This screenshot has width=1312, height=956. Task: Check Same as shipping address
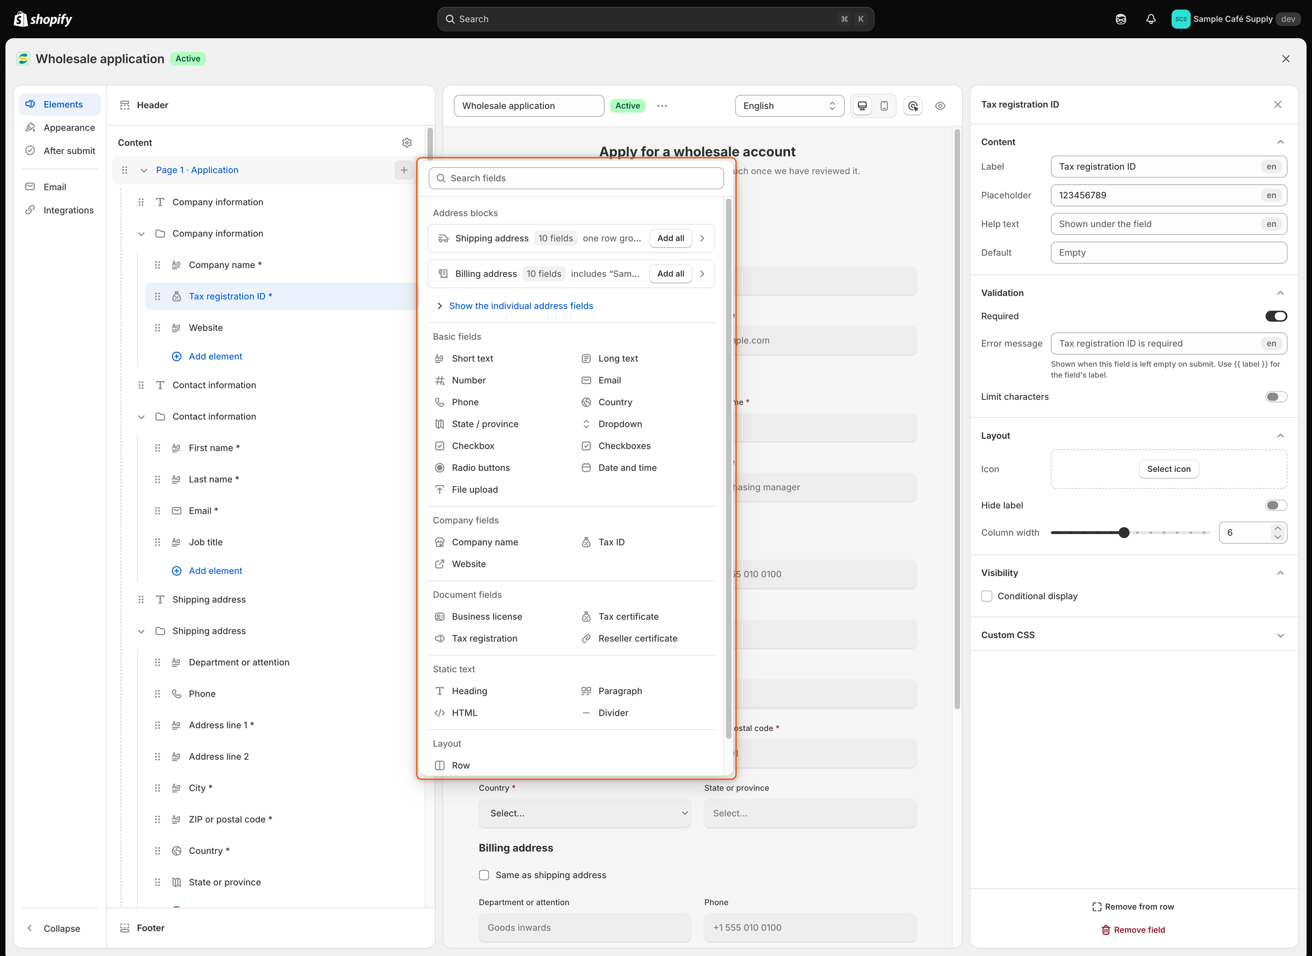pos(484,875)
